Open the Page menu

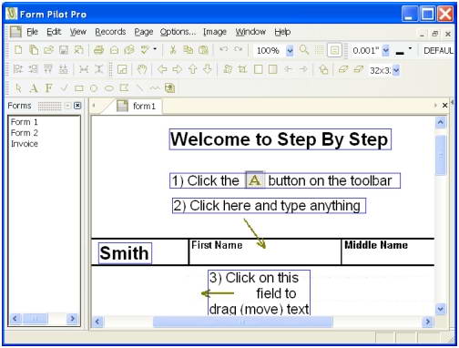pos(144,32)
